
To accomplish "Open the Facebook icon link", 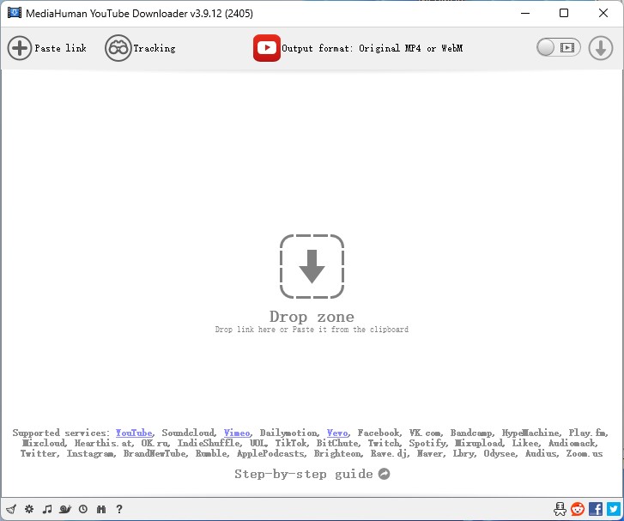I will (596, 509).
